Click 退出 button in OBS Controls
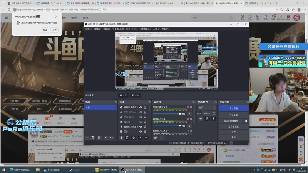Image resolution: width=308 pixels, height=173 pixels. (x=234, y=138)
